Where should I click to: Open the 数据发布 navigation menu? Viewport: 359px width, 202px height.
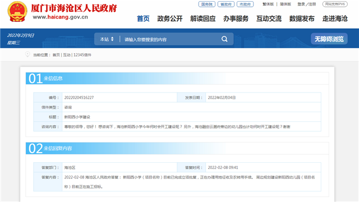[302, 19]
